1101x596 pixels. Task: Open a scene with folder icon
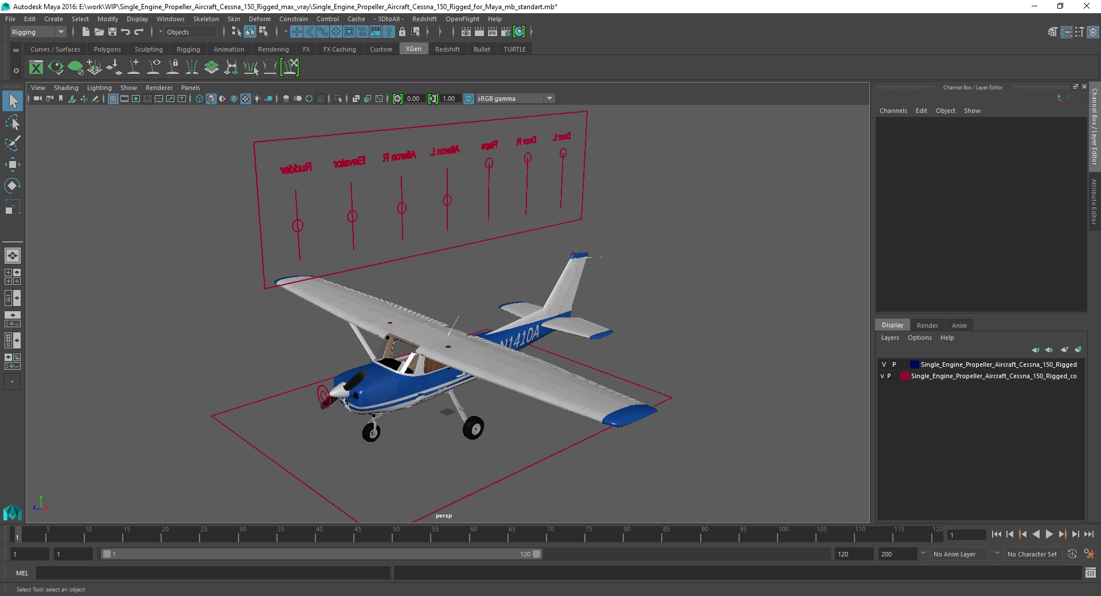pyautogui.click(x=99, y=32)
